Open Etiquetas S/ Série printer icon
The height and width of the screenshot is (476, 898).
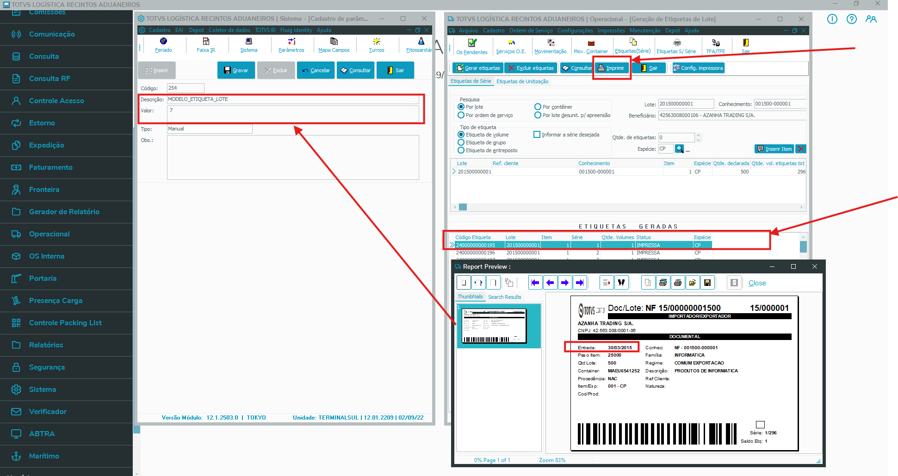(676, 47)
